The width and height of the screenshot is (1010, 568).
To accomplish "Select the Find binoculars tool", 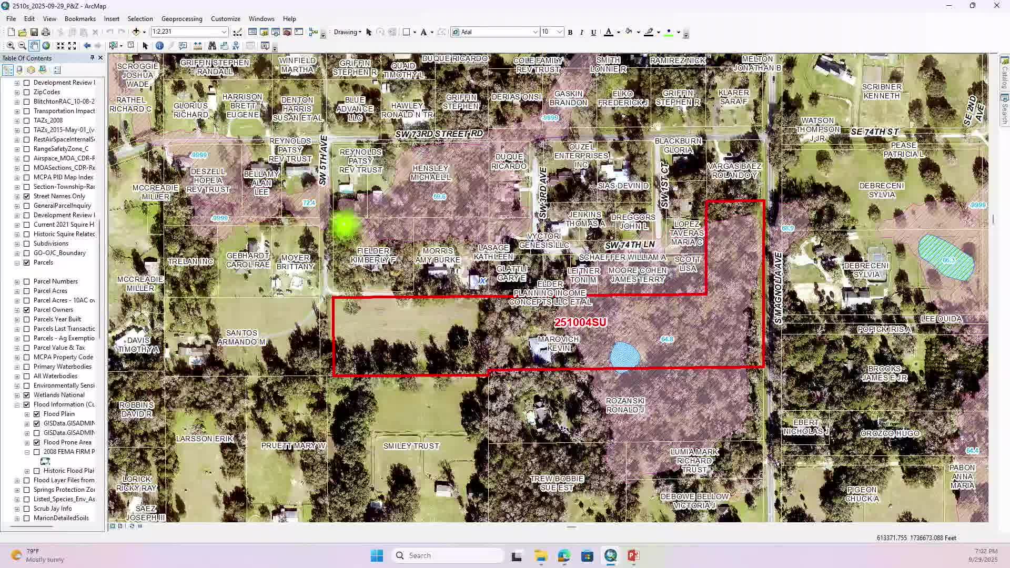I will [x=211, y=46].
